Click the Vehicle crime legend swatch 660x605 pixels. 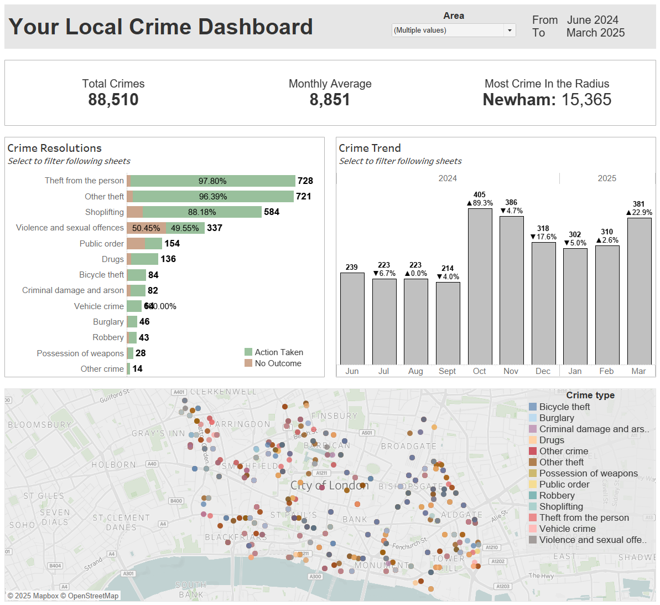pyautogui.click(x=533, y=529)
